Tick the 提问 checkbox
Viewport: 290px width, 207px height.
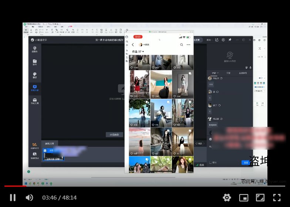[x=210, y=163]
